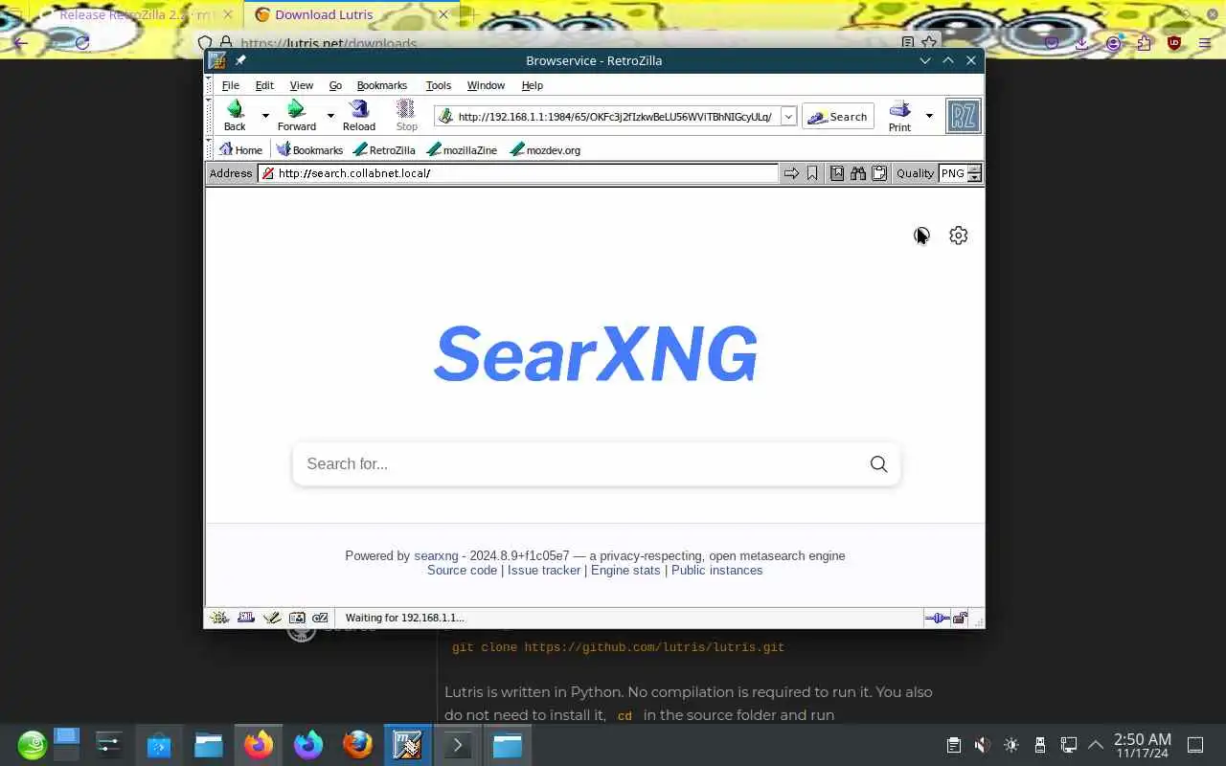The image size is (1226, 766).
Task: Click the git clone lutris code line
Action: (618, 647)
